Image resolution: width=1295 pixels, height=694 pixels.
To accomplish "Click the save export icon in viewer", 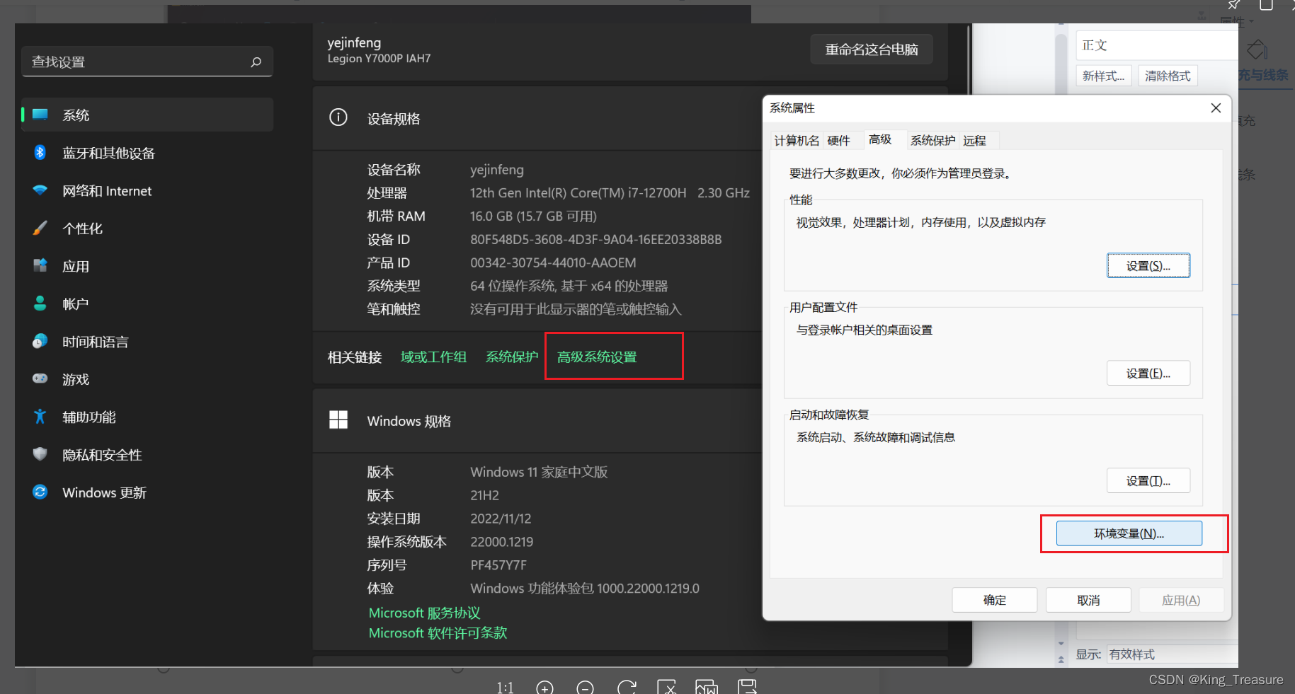I will (748, 687).
